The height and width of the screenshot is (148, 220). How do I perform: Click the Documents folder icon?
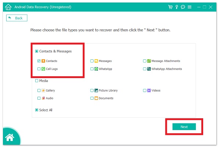pos(96,98)
